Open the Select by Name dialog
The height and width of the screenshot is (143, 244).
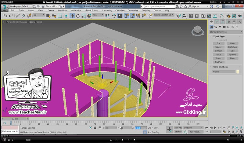[54, 16]
